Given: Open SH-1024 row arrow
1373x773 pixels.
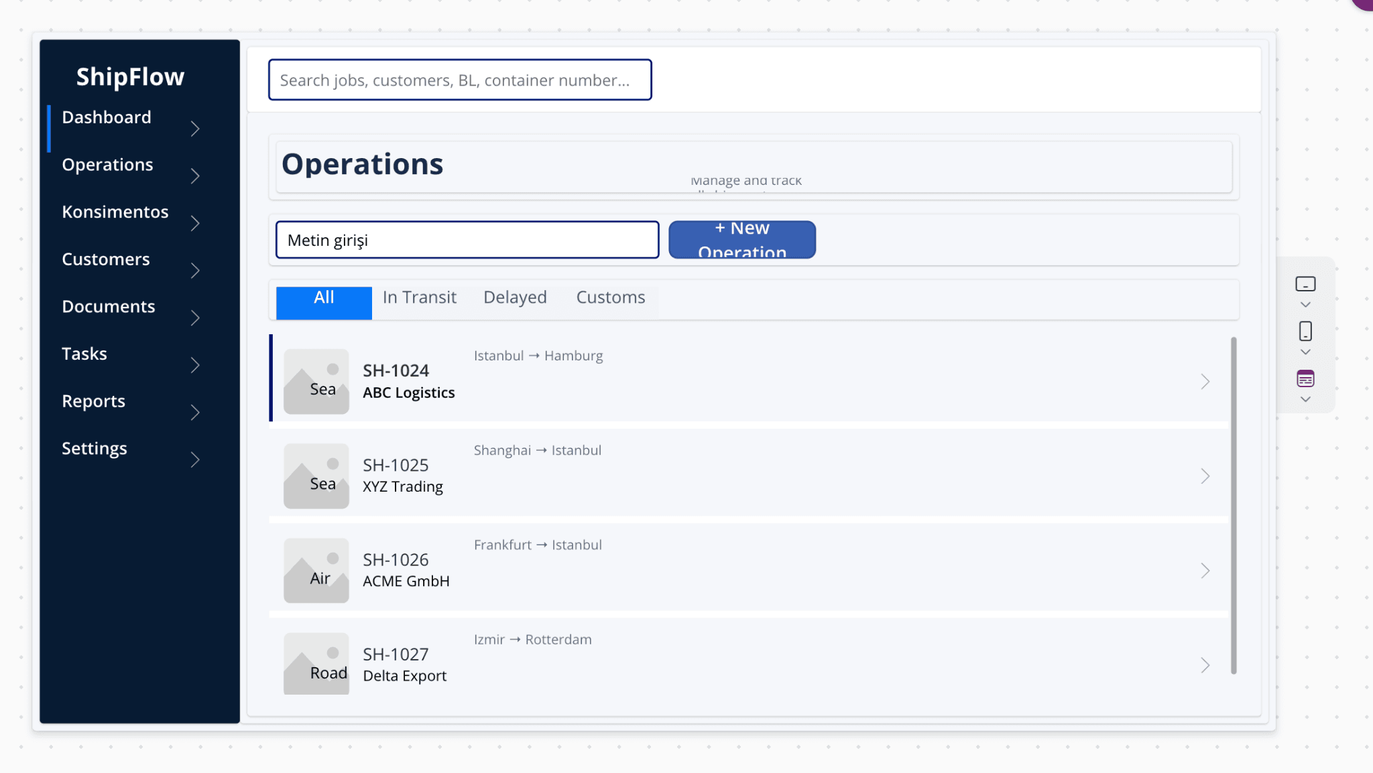Looking at the screenshot, I should [1205, 382].
